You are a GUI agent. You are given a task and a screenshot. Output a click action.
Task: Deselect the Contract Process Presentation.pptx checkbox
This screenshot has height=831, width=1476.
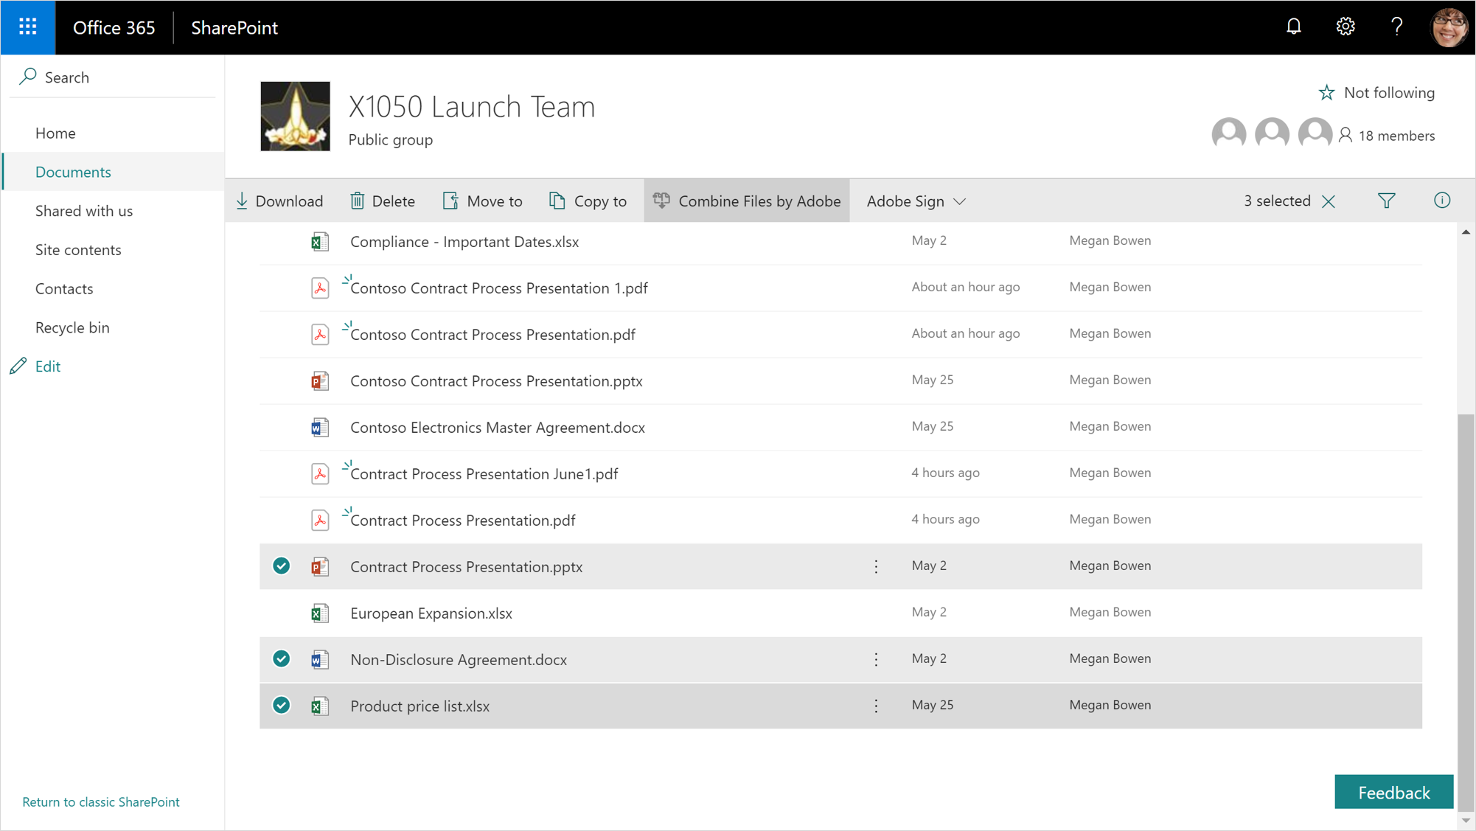point(281,566)
